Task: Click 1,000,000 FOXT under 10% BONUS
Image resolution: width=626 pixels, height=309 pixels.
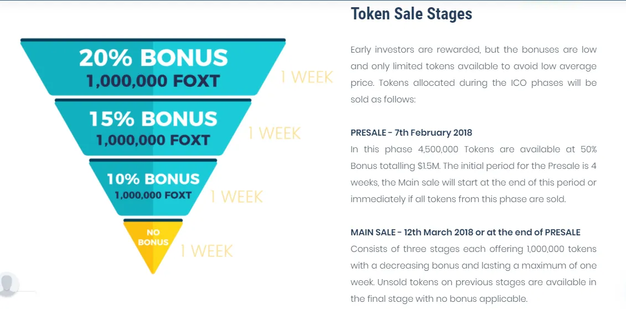Action: [153, 195]
